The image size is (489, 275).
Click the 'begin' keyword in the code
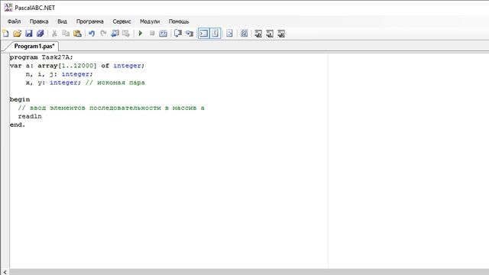click(20, 100)
